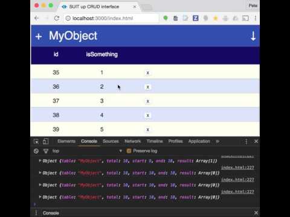Open a new browser tab
Image resolution: width=290 pixels, height=217 pixels.
click(x=147, y=7)
